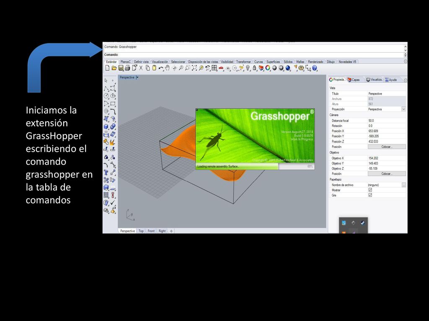Click the Objetivo Z value -55.109
429x321 pixels.
387,168
